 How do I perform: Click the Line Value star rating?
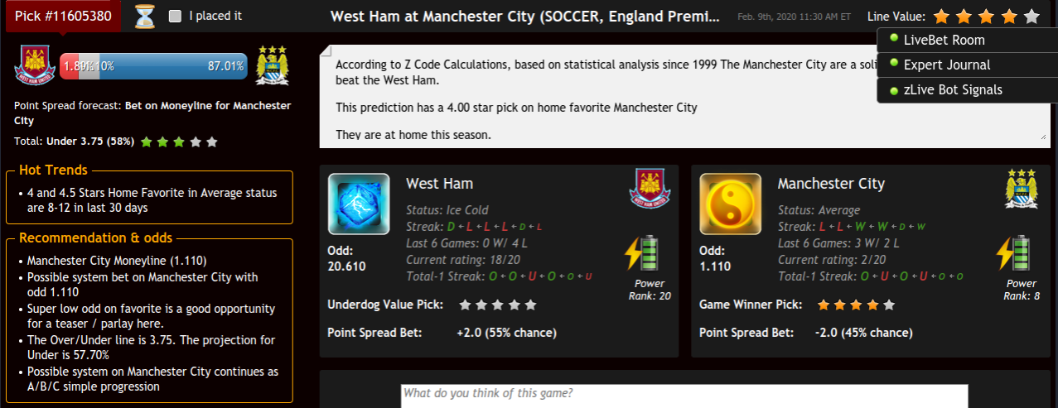tap(986, 16)
